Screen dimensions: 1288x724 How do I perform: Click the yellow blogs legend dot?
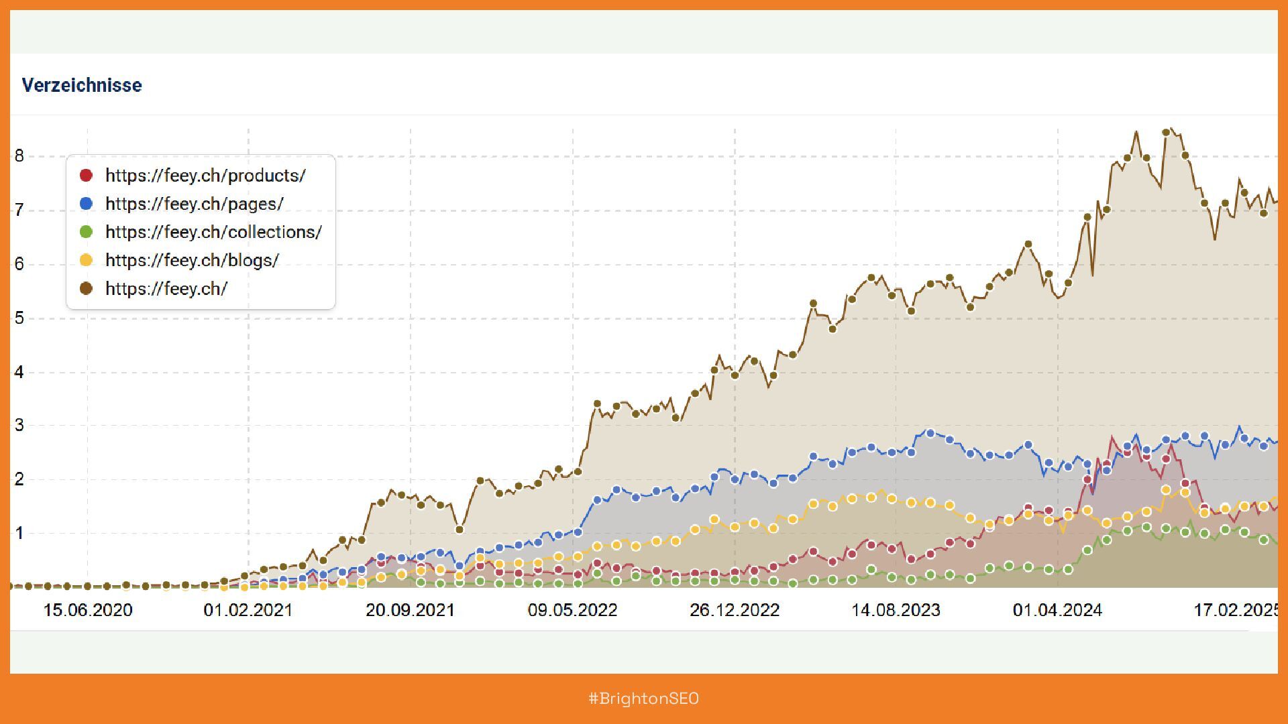(x=86, y=260)
